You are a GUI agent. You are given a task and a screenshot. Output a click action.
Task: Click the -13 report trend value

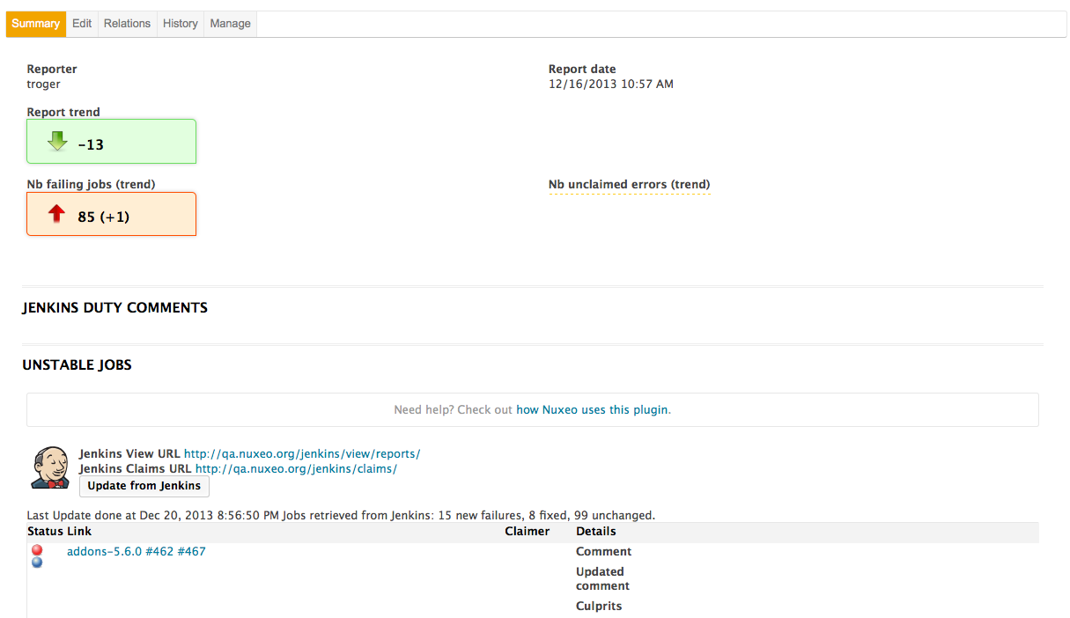coord(91,144)
